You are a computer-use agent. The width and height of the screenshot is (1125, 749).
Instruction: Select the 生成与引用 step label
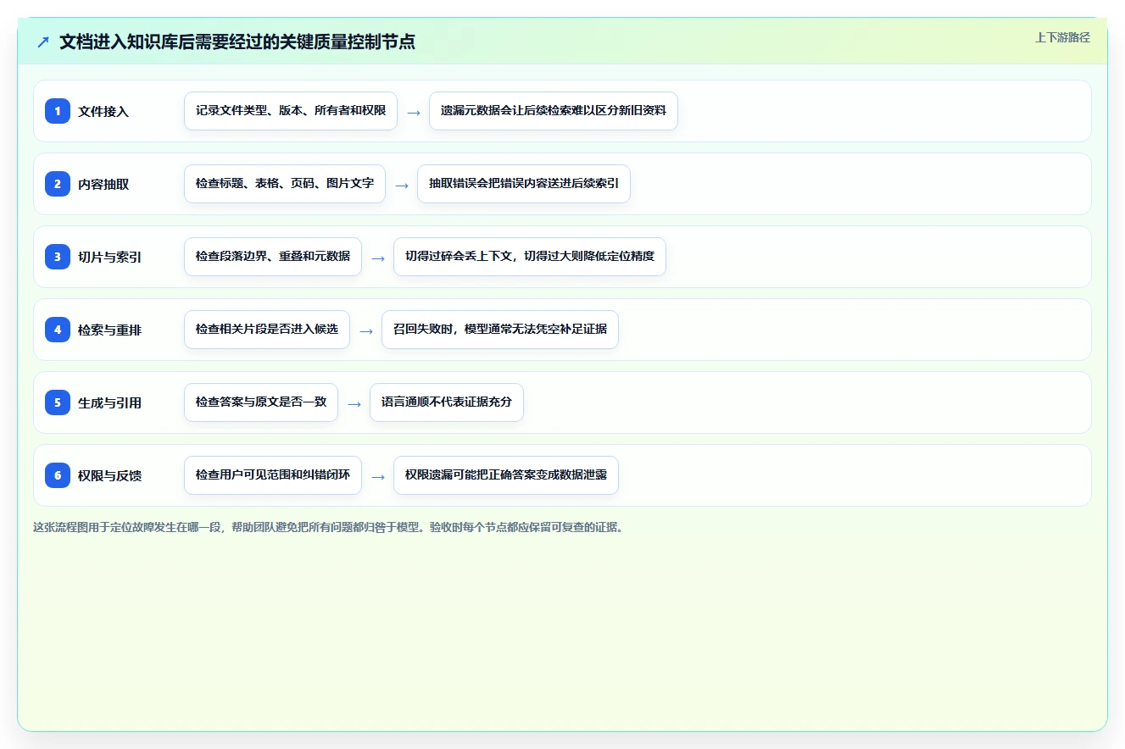(109, 403)
